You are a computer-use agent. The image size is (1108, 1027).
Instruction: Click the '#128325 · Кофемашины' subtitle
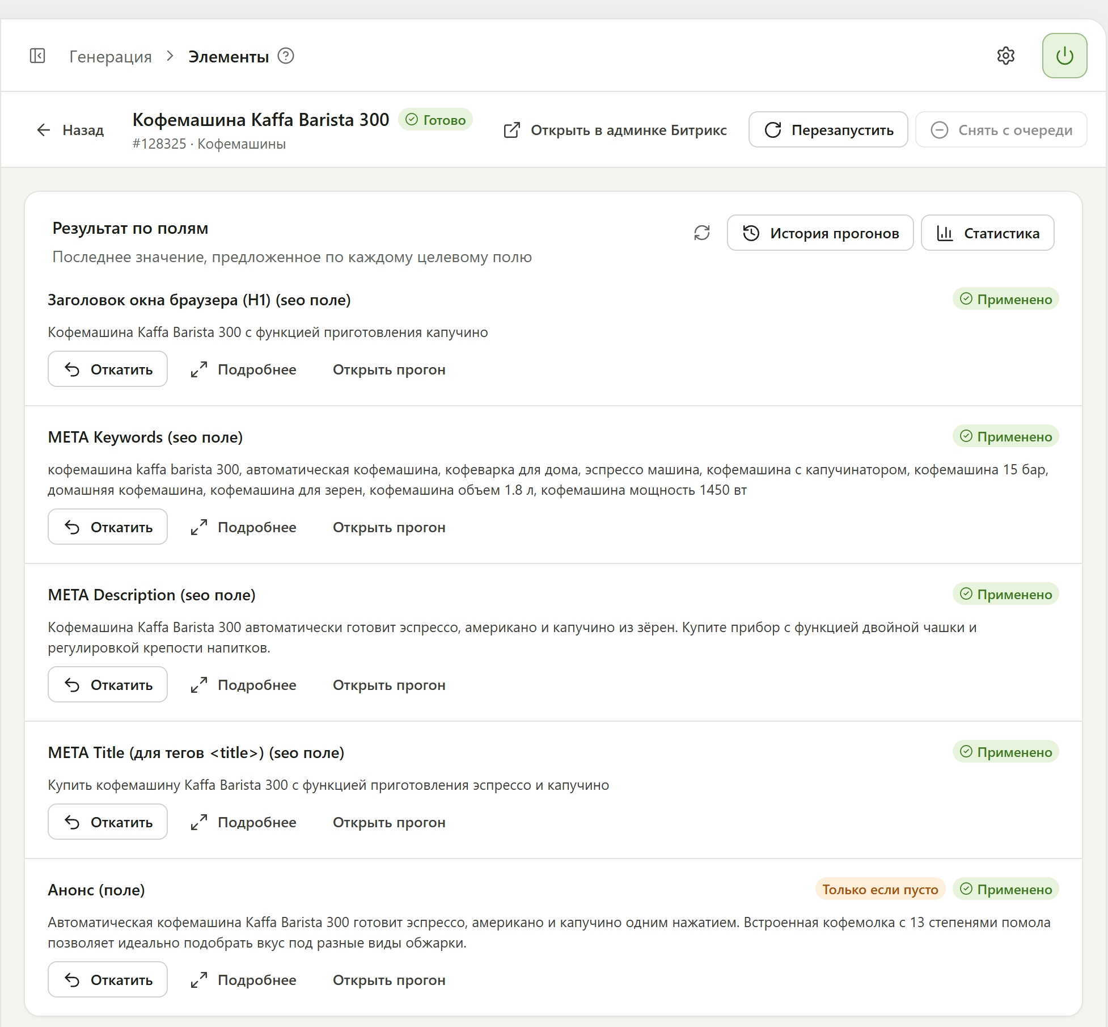(x=209, y=144)
